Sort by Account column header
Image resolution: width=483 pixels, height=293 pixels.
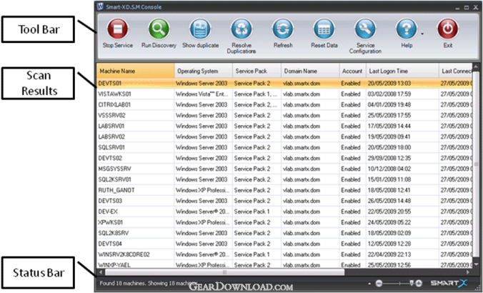pos(353,71)
